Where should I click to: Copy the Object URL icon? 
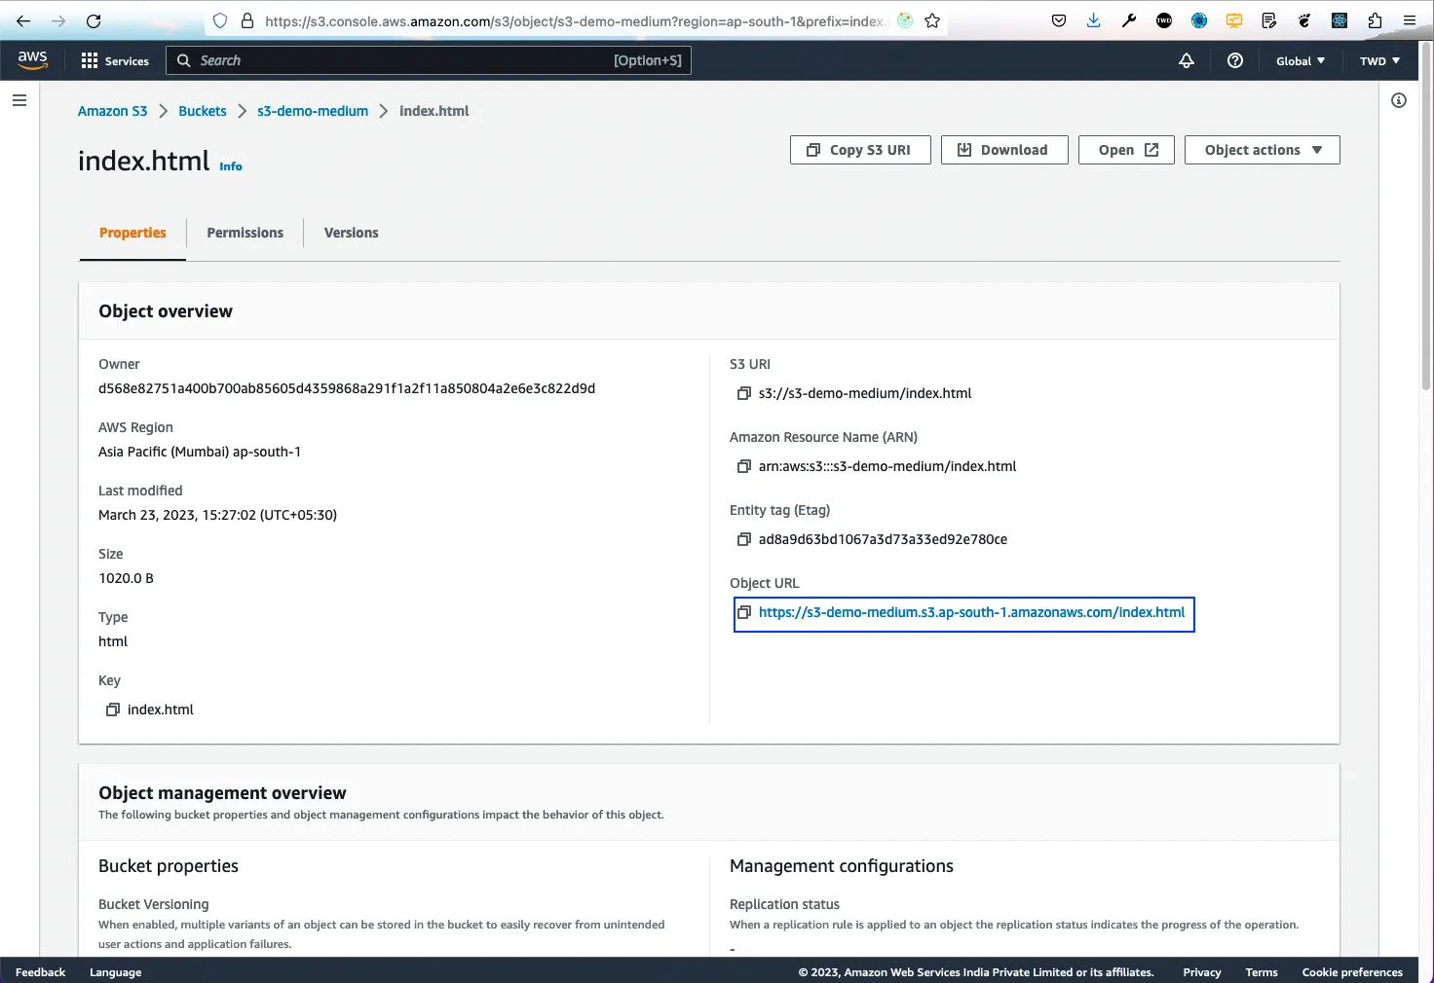coord(744,612)
